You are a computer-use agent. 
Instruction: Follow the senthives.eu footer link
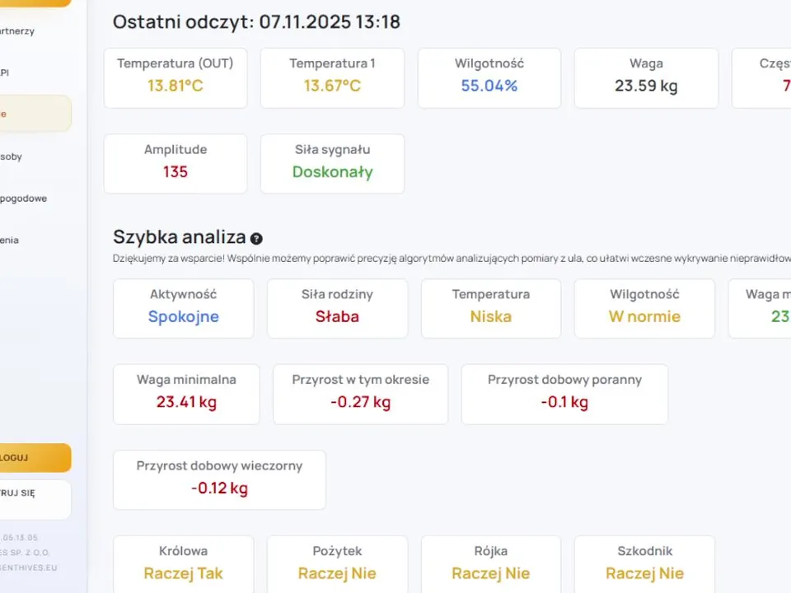[x=30, y=567]
